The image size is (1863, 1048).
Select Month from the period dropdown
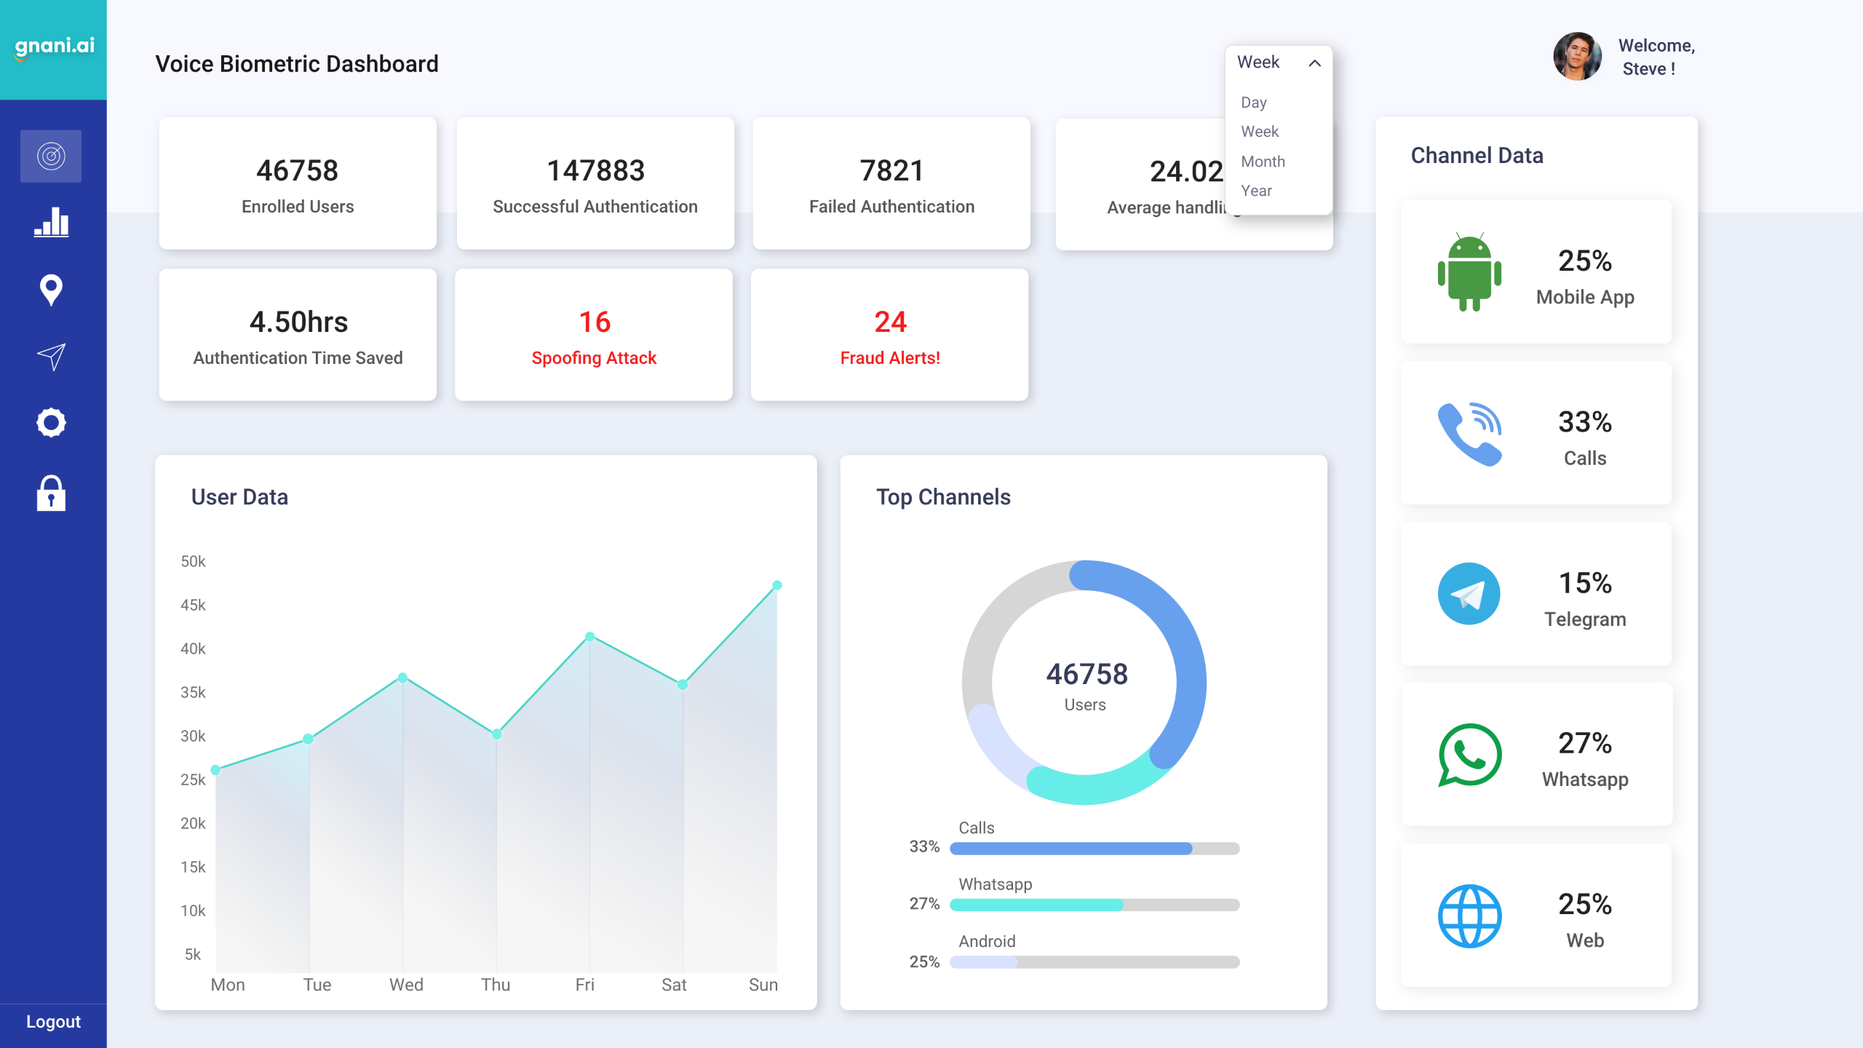point(1262,161)
